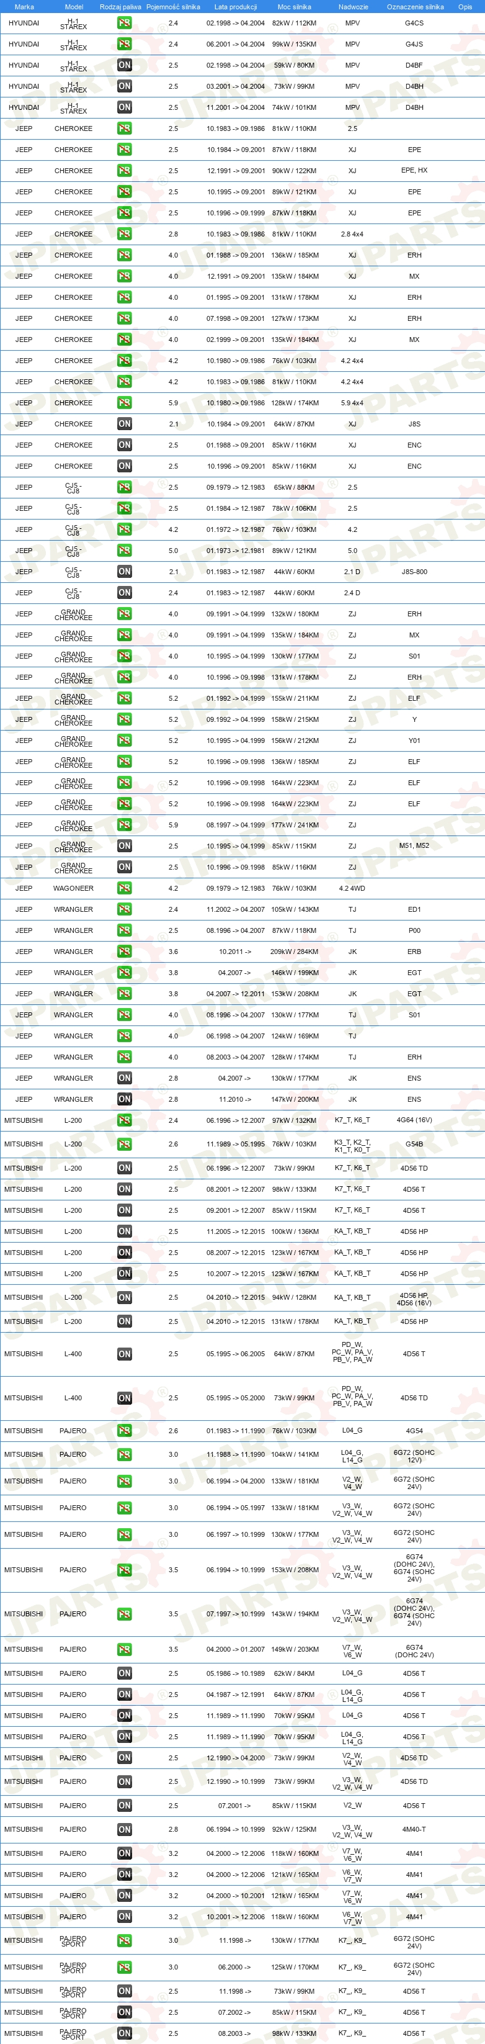The width and height of the screenshot is (485, 2044).
Task: Click petrol icon in L-200 G54B row
Action: tap(125, 1144)
